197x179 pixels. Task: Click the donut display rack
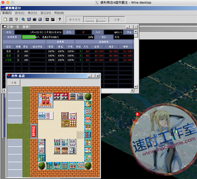[x=72, y=124]
